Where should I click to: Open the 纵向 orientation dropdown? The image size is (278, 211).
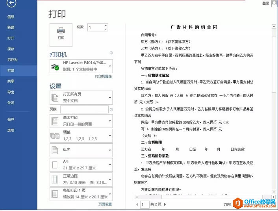[x=81, y=150]
